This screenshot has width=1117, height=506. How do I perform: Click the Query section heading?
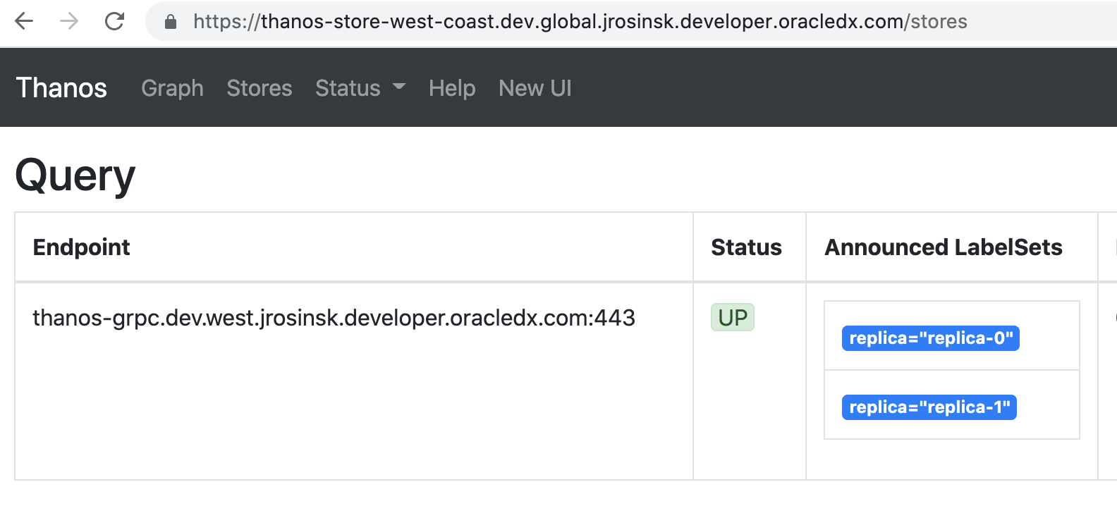pyautogui.click(x=75, y=175)
